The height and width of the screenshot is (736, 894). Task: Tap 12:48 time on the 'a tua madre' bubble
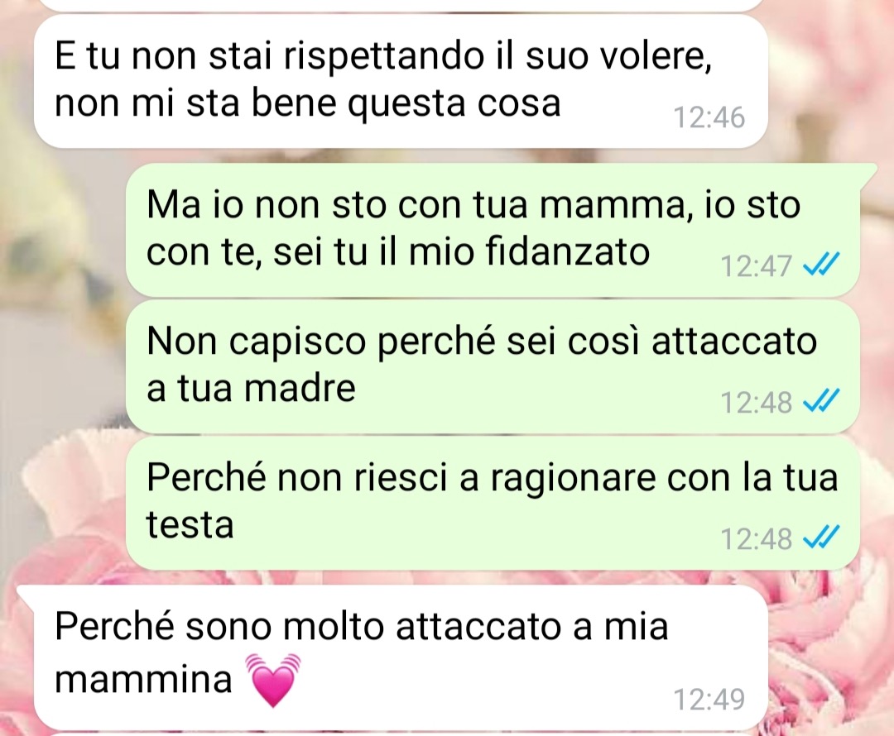coord(756,402)
